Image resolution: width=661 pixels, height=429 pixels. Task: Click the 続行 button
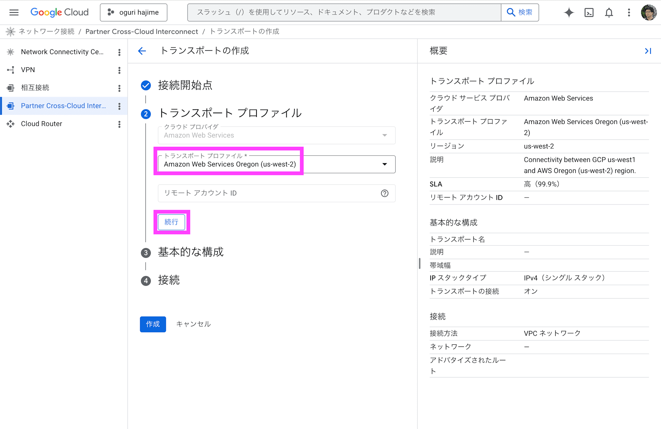tap(171, 222)
